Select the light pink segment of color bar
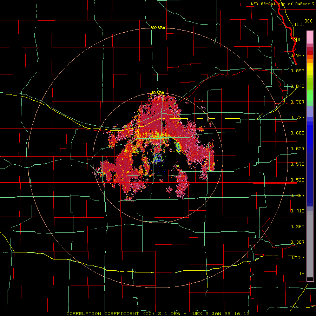The width and height of the screenshot is (316, 316). 310,38
